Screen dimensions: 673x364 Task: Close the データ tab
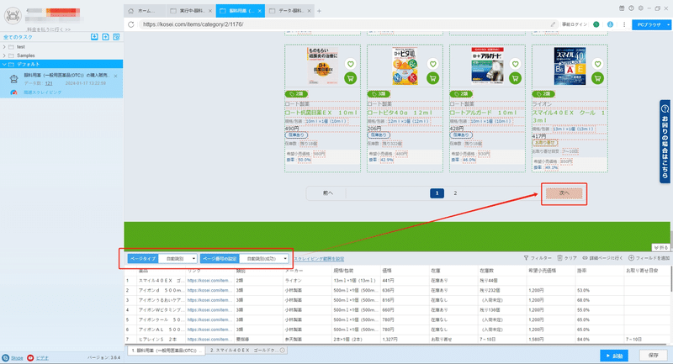coord(309,11)
